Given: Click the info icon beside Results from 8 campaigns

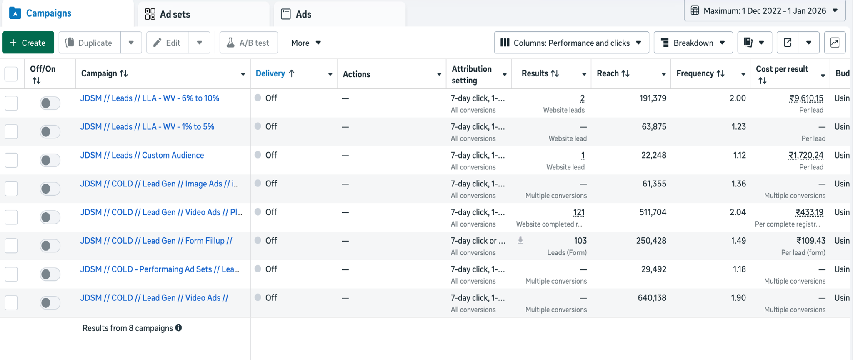Looking at the screenshot, I should click(x=179, y=328).
